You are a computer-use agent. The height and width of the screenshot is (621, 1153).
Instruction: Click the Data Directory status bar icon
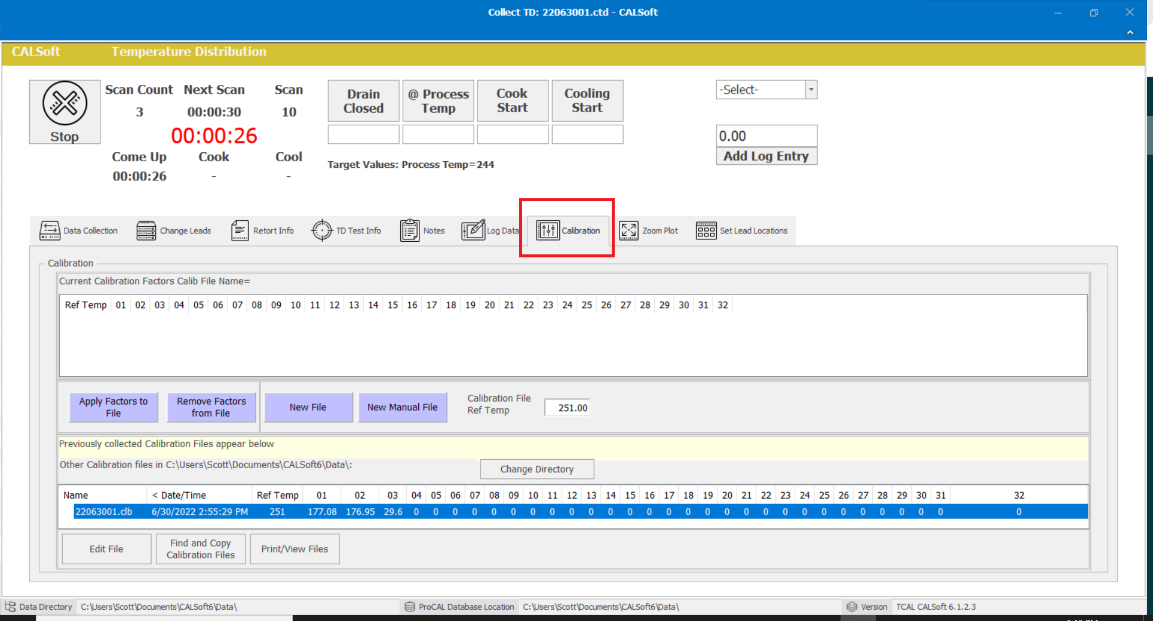pyautogui.click(x=10, y=607)
